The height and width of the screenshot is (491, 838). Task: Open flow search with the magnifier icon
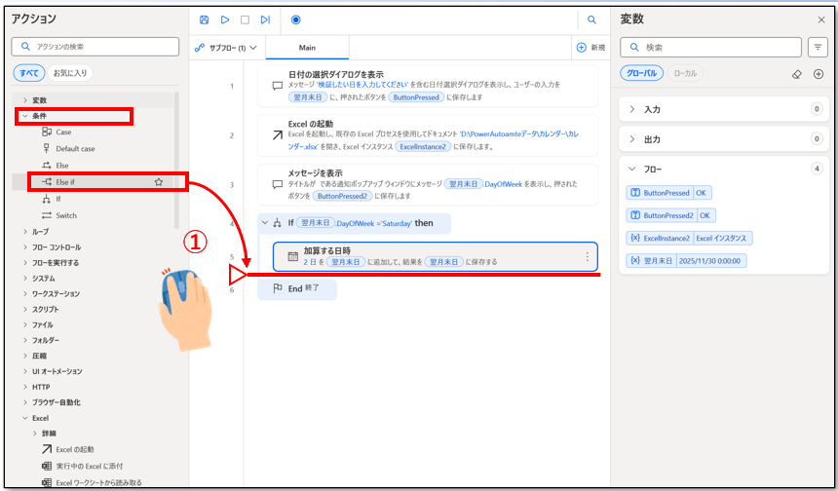coord(591,19)
